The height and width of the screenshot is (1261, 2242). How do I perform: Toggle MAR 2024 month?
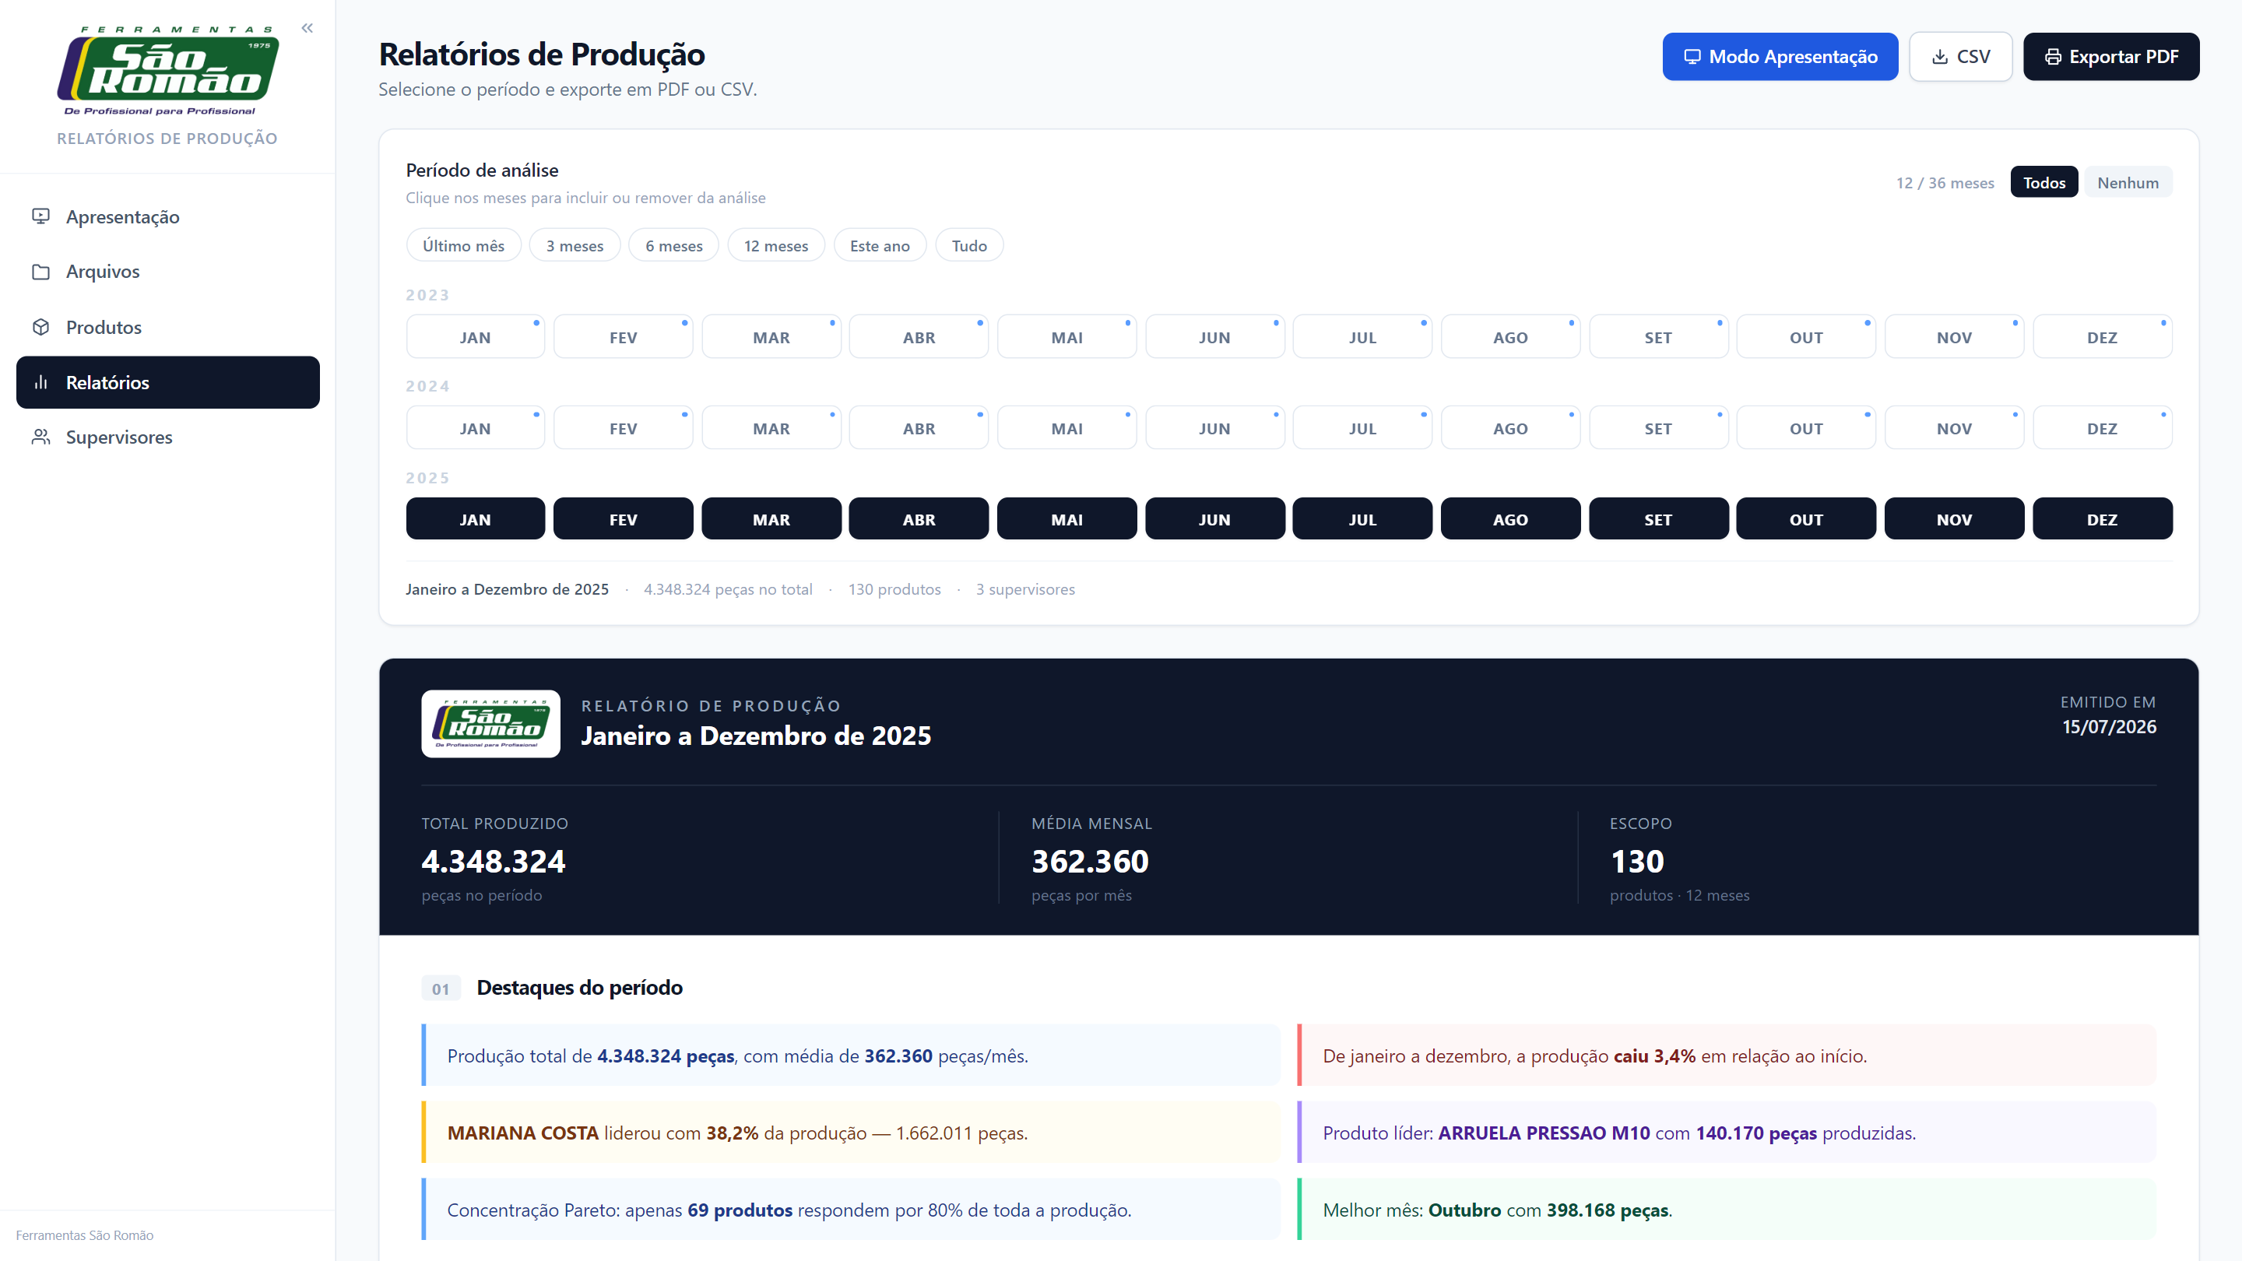click(x=771, y=428)
